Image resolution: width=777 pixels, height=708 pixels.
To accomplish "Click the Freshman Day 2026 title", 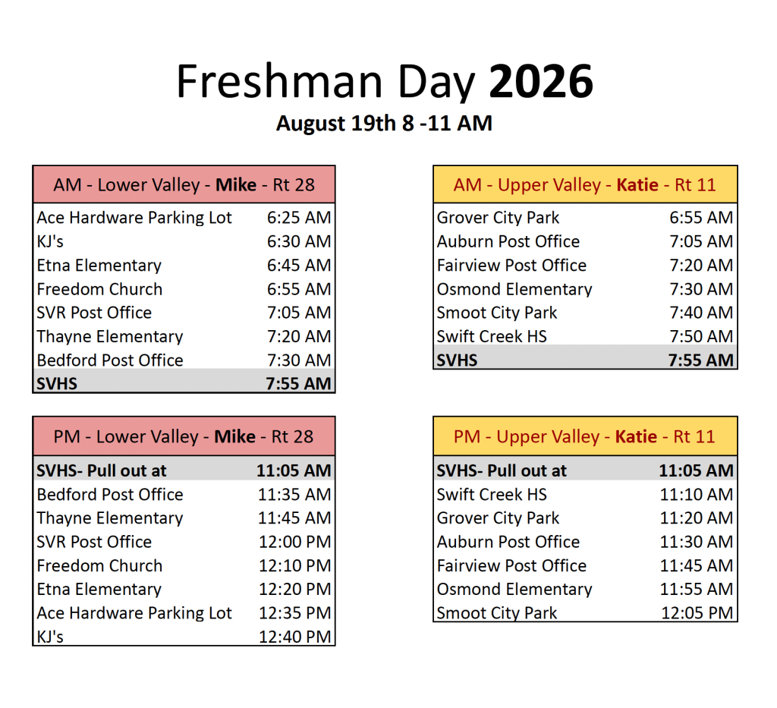I will pyautogui.click(x=385, y=82).
